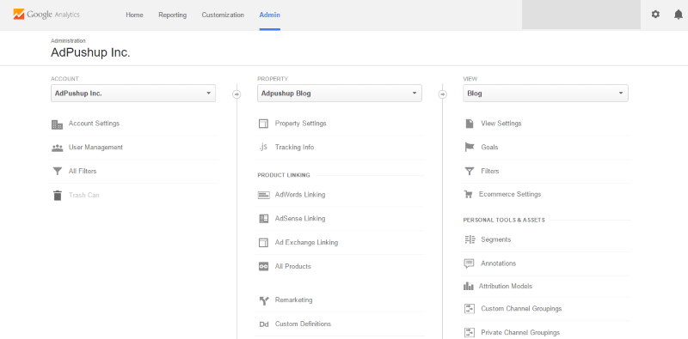
Task: Click the Ecommerce Settings cart icon
Action: click(x=469, y=194)
